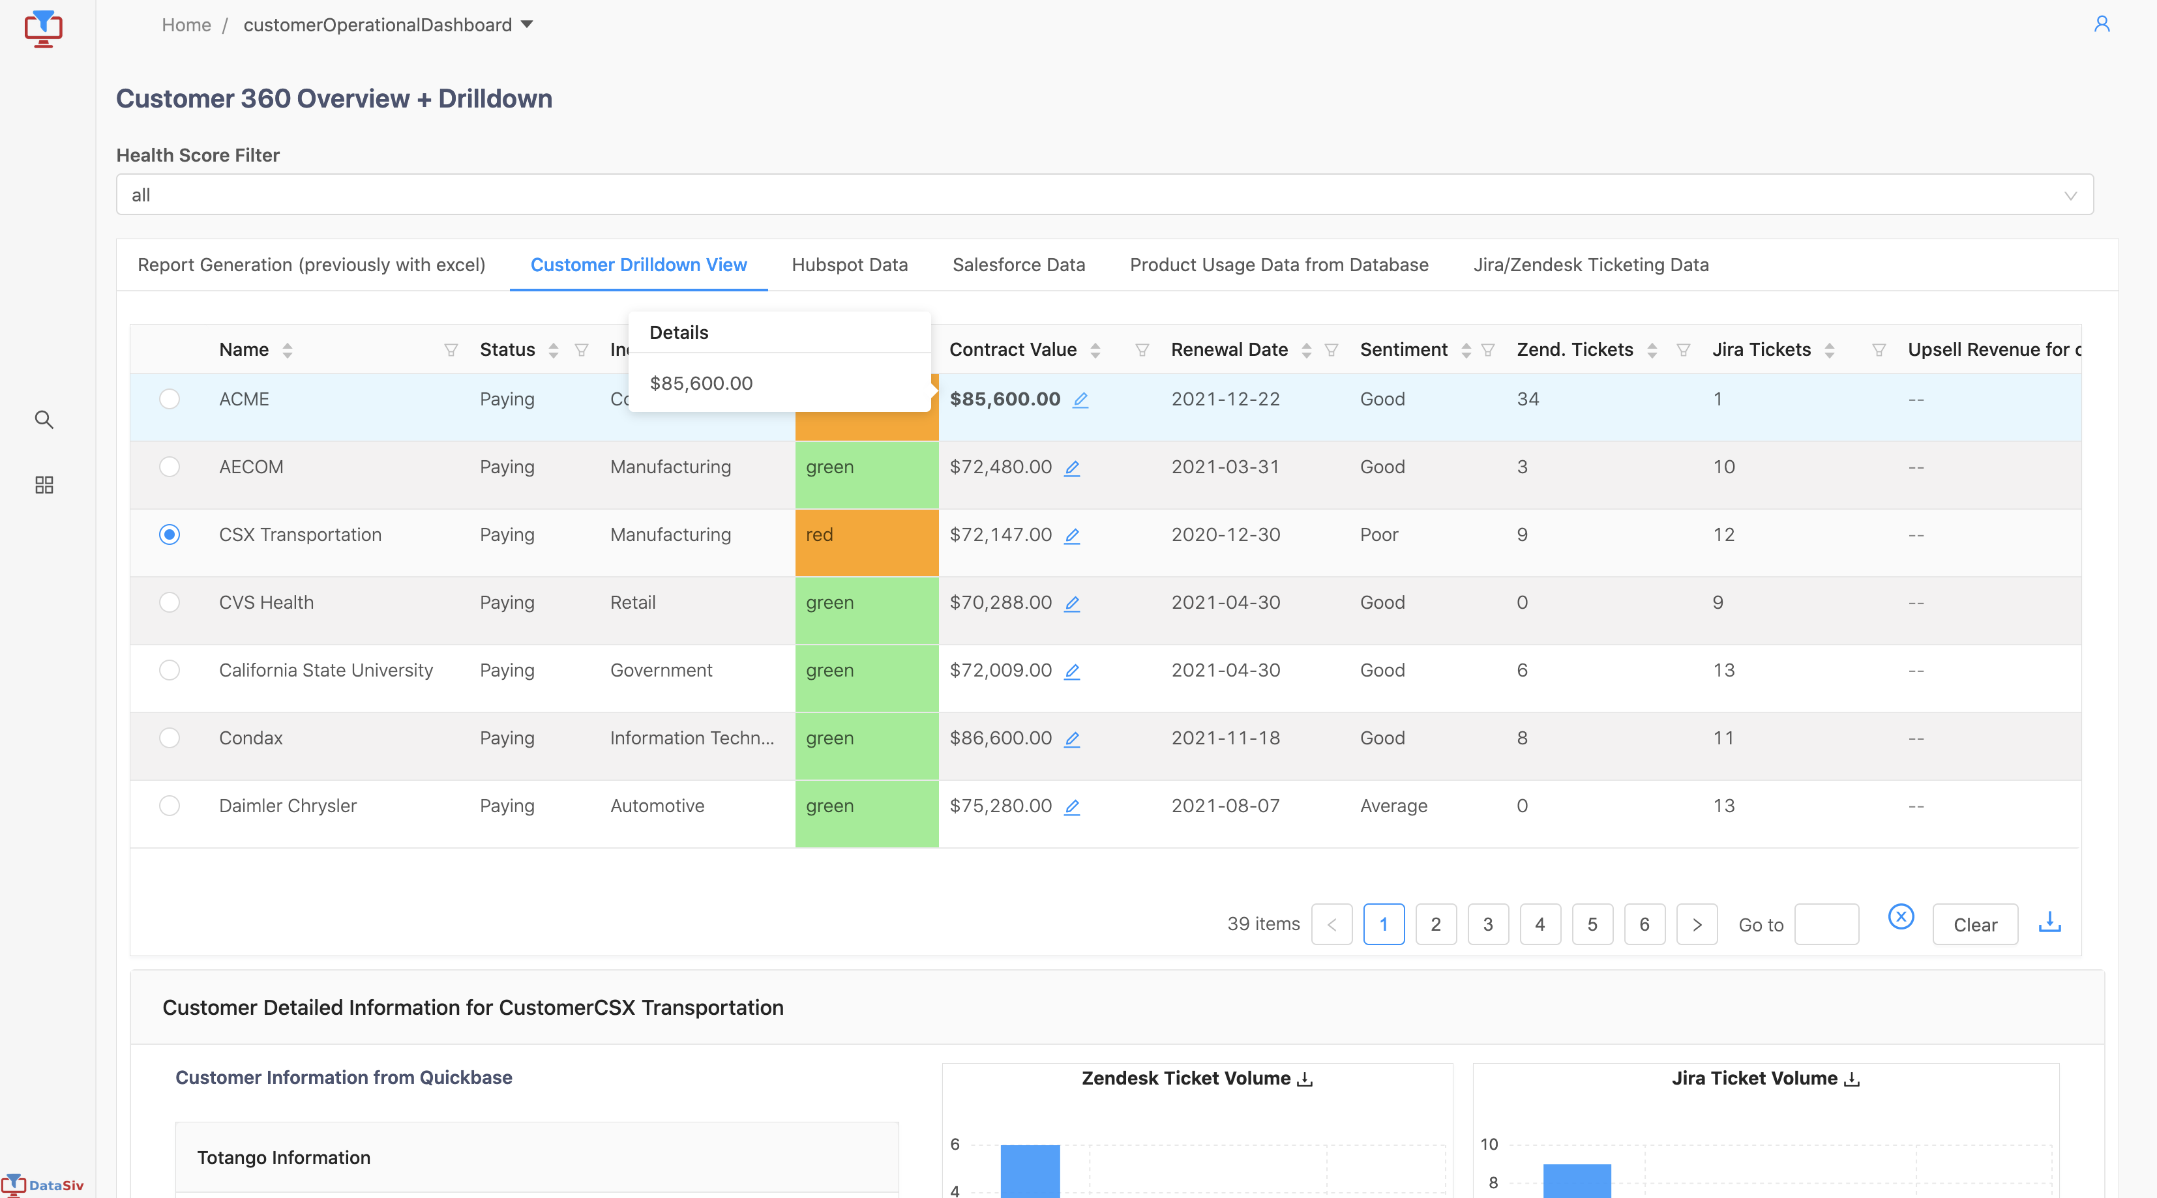
Task: Select the CSX Transportation radio button
Action: (x=169, y=535)
